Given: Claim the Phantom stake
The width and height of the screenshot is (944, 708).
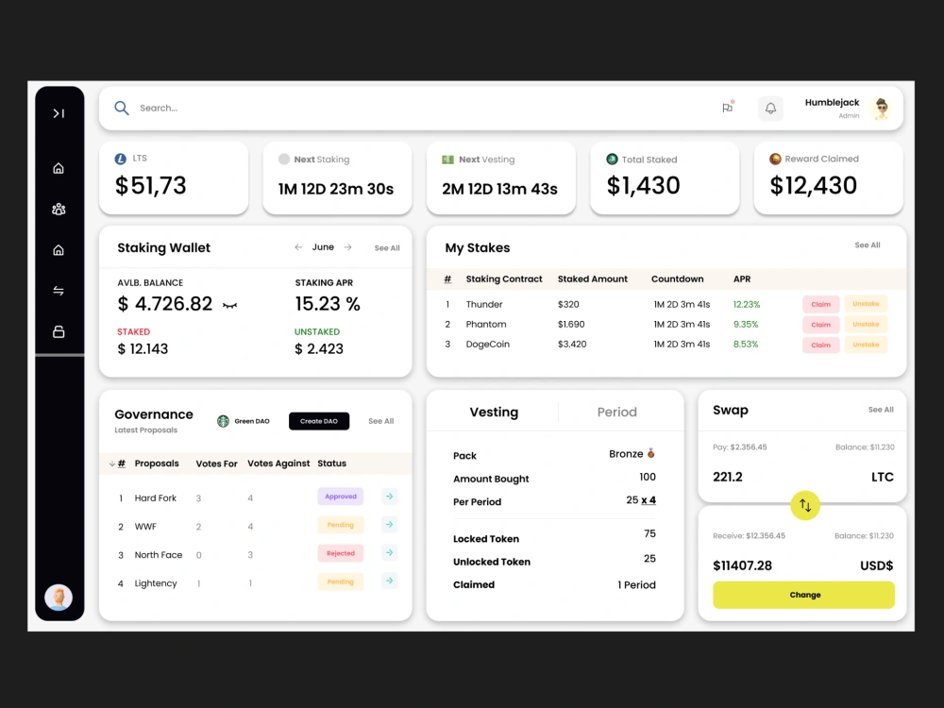Looking at the screenshot, I should 820,325.
